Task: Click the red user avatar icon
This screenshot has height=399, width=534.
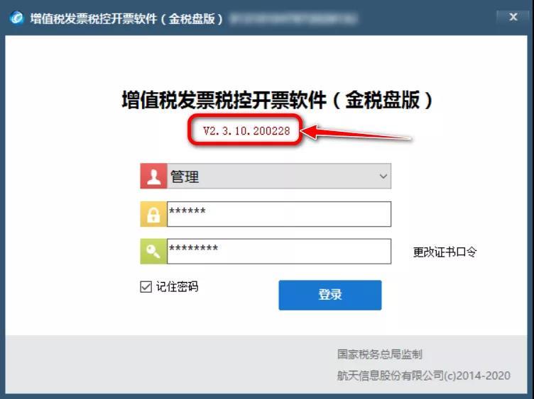Action: [153, 176]
